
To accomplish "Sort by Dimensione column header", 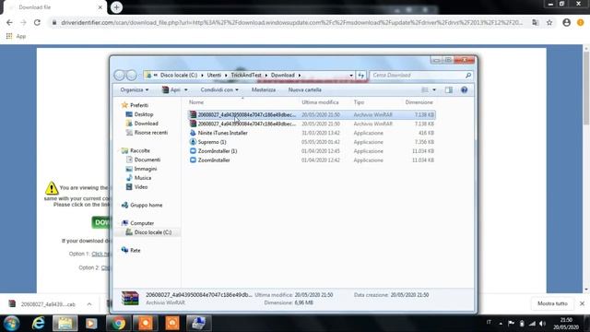I will pyautogui.click(x=419, y=102).
